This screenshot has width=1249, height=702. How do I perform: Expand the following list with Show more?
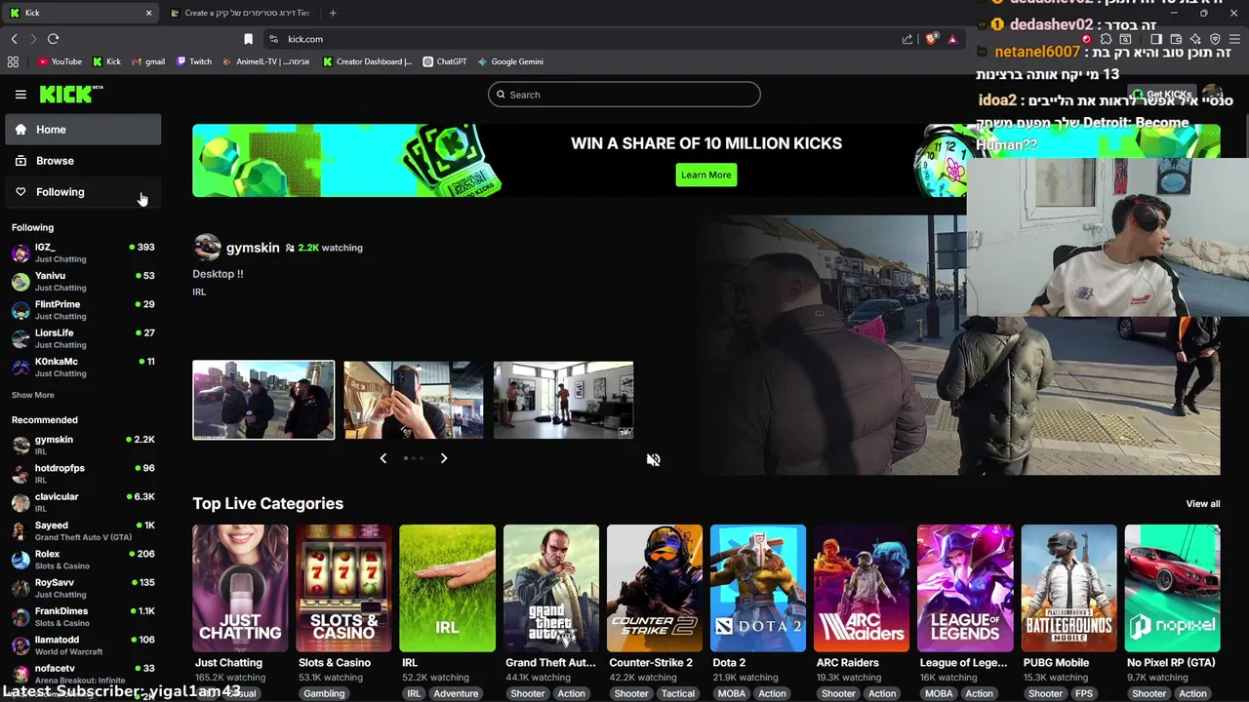tap(32, 395)
